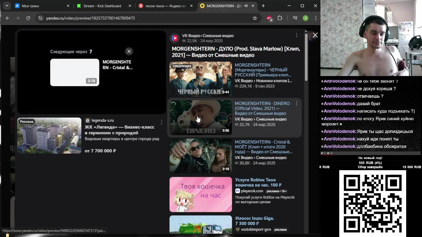Screen dimensions: 422x237
Task: Open ЧЕРНЫЙ РУССКИЙ video title
Action: click(263, 70)
